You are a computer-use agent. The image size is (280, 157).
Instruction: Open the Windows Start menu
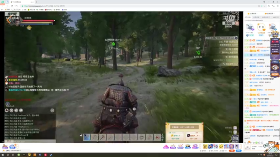[2, 155]
